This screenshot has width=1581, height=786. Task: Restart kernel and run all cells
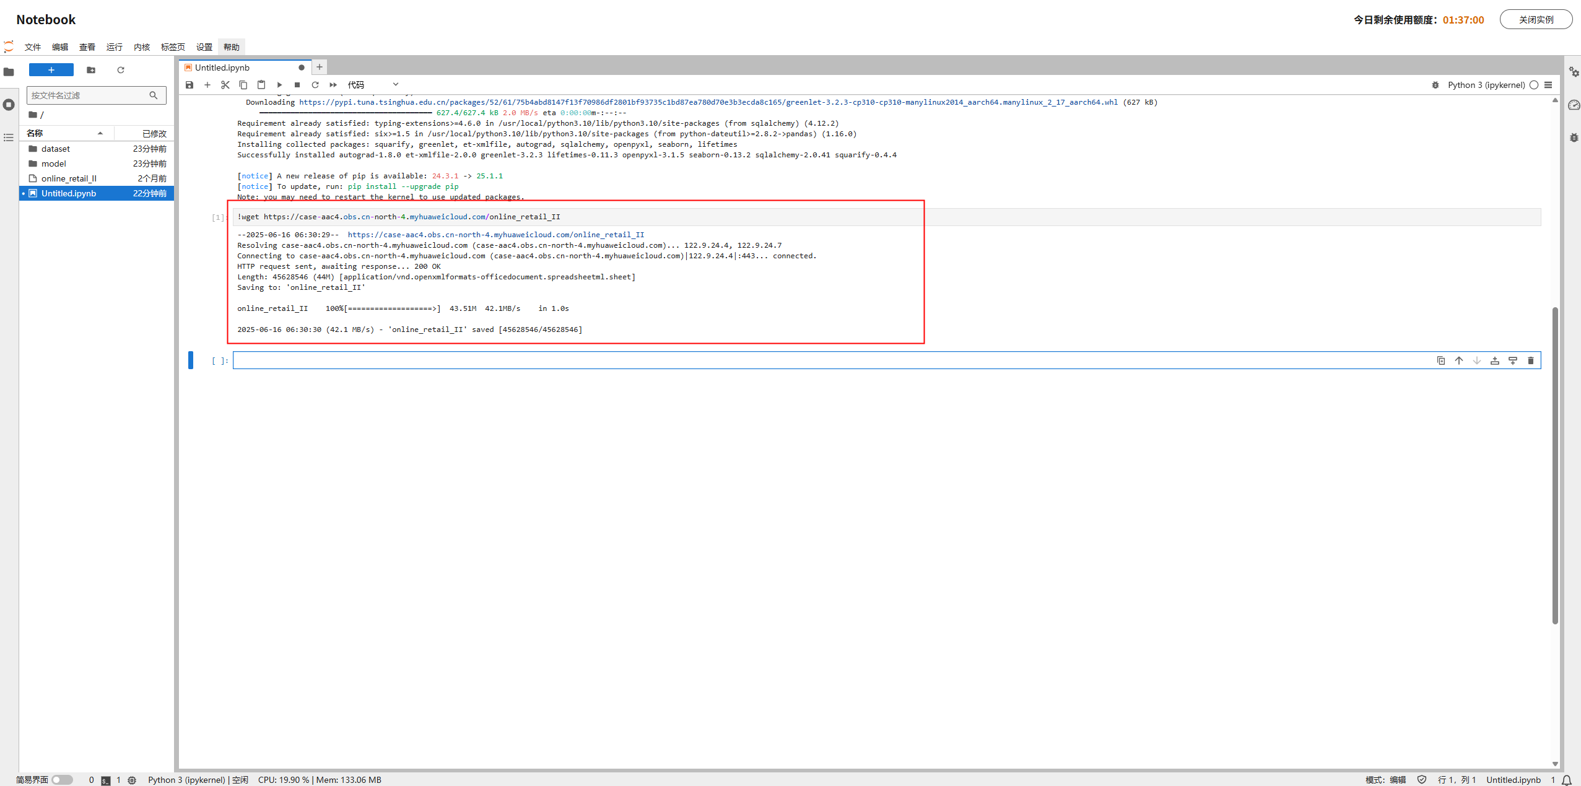pos(333,85)
